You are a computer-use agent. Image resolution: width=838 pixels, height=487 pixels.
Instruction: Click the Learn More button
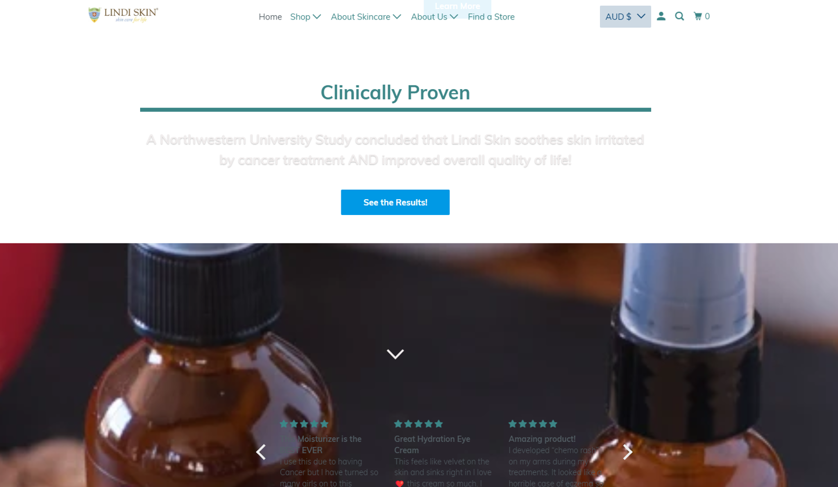[x=457, y=6]
